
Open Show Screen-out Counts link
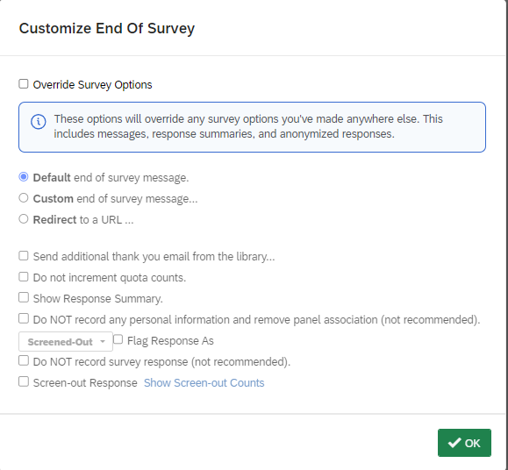click(204, 383)
